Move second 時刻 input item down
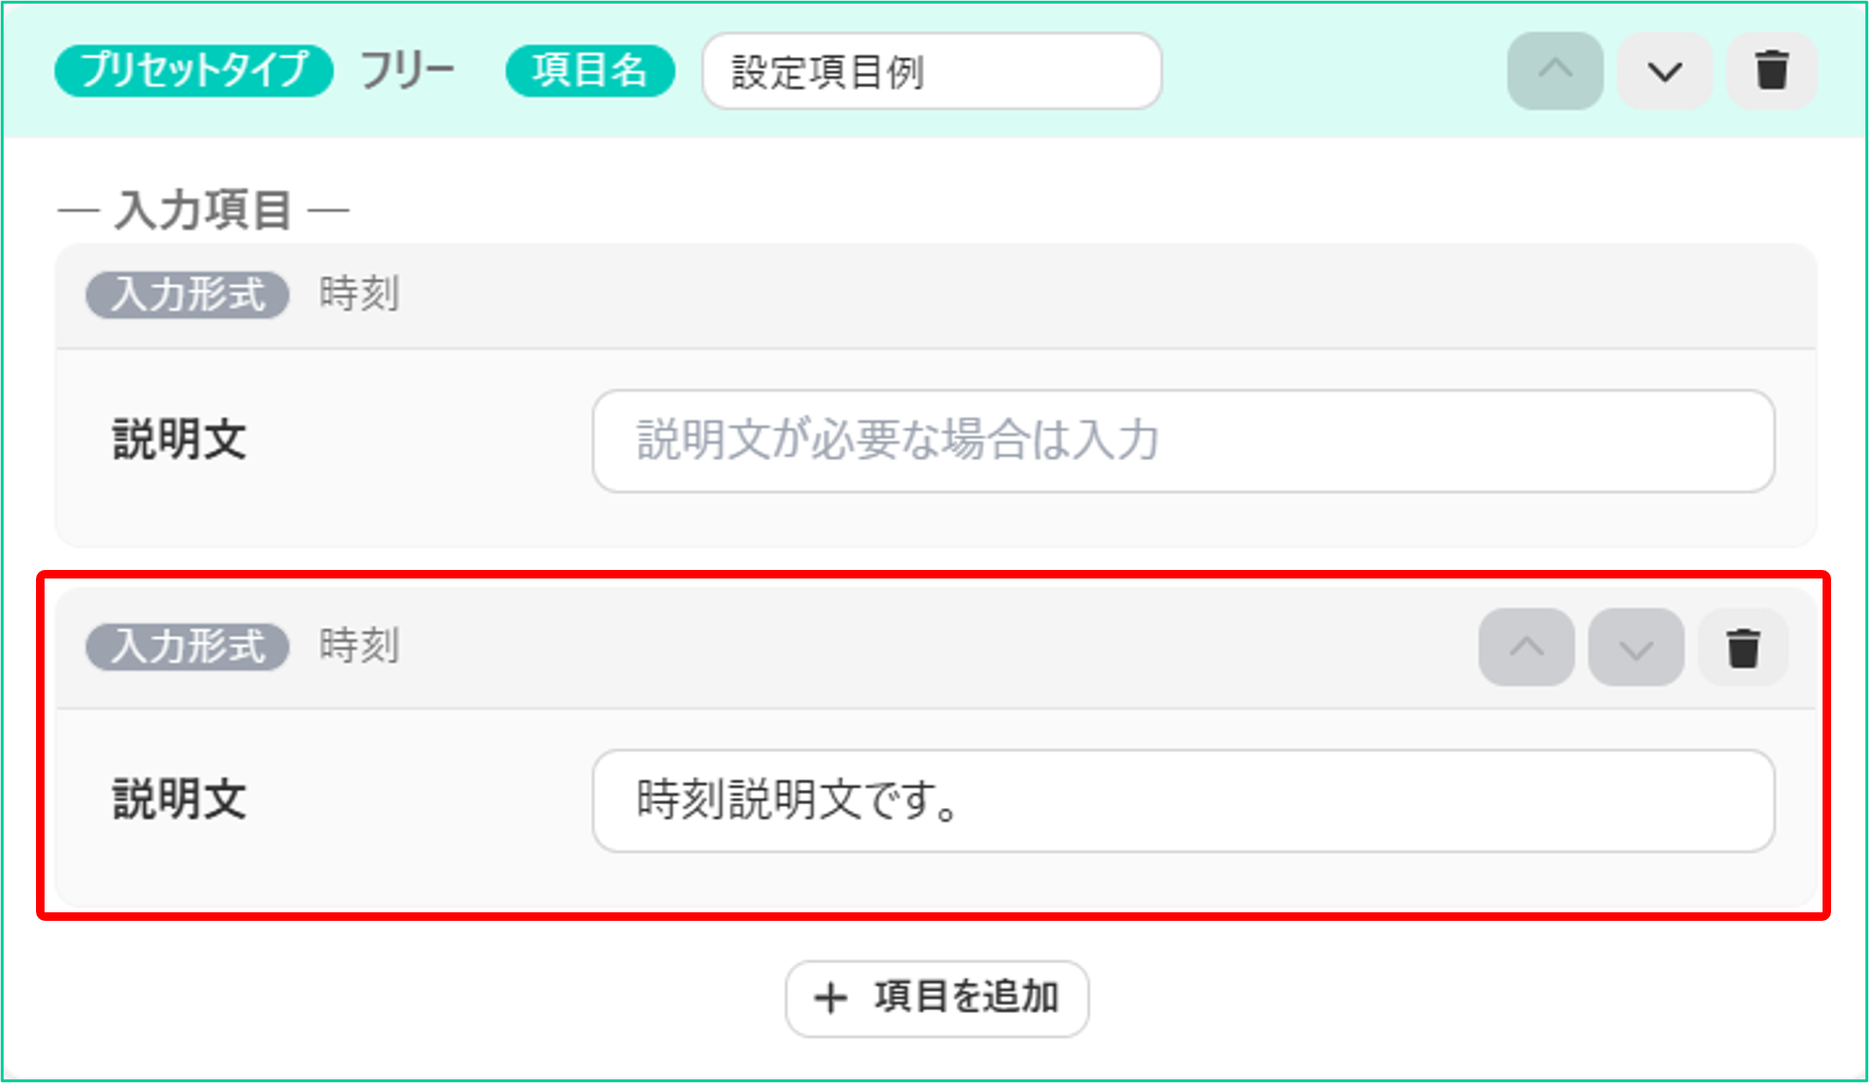Image resolution: width=1869 pixels, height=1083 pixels. coord(1636,648)
